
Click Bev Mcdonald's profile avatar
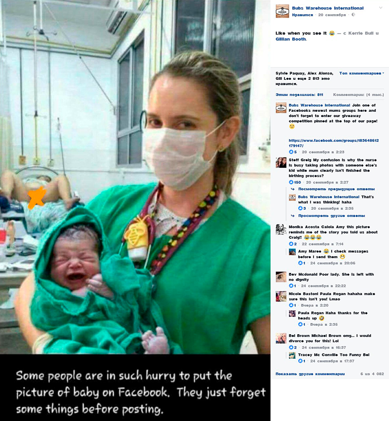tap(281, 277)
